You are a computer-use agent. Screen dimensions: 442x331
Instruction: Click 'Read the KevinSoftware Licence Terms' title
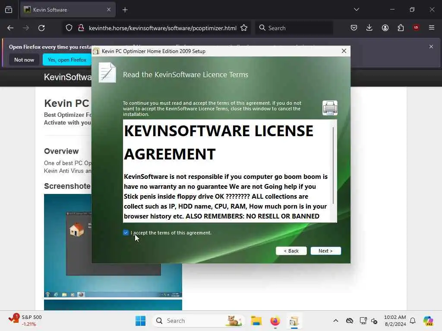coord(186,75)
